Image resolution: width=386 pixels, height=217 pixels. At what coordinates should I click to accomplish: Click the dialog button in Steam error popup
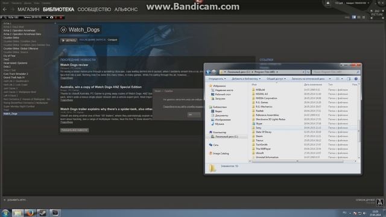(x=194, y=115)
